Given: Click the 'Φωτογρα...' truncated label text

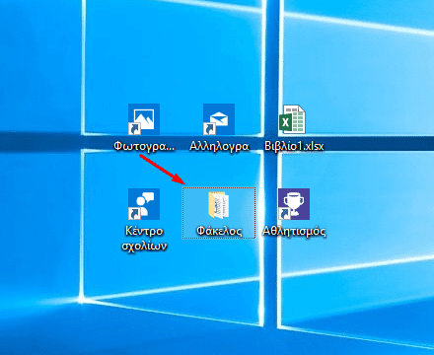Looking at the screenshot, I should [144, 146].
